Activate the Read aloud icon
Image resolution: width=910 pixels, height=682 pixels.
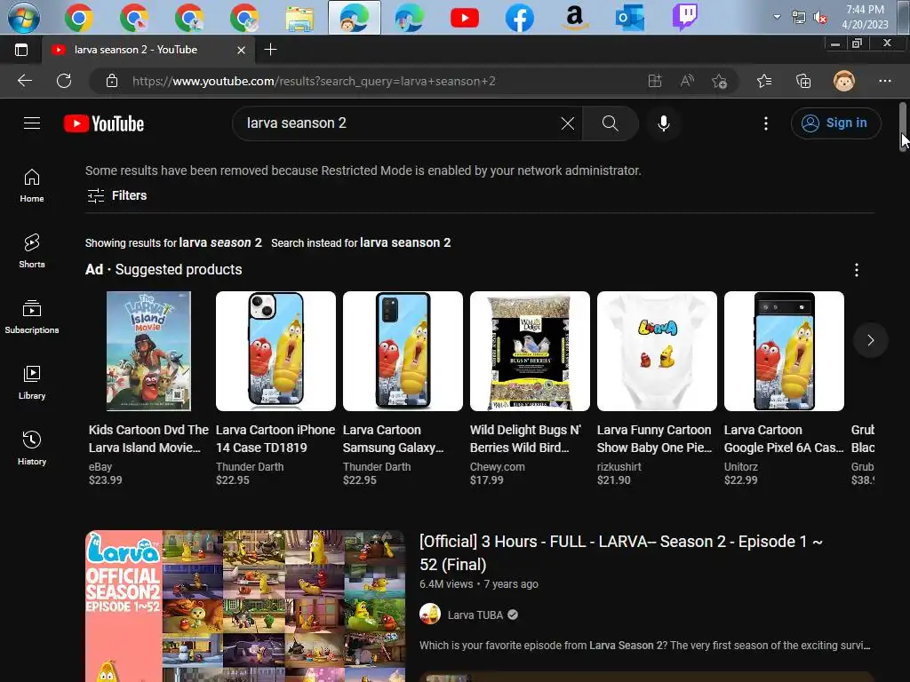(687, 81)
